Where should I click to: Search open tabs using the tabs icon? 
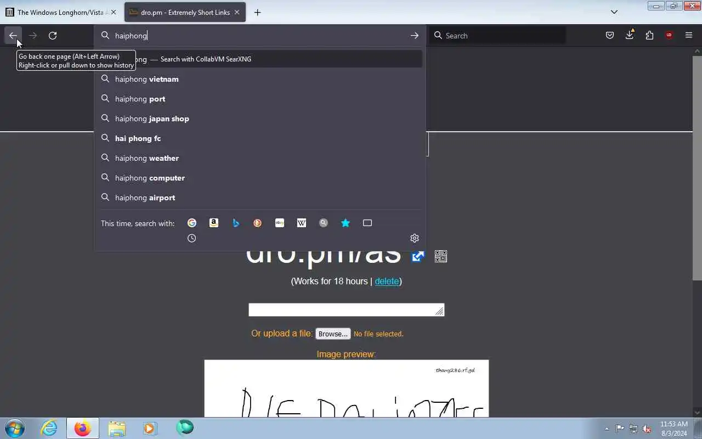[367, 223]
